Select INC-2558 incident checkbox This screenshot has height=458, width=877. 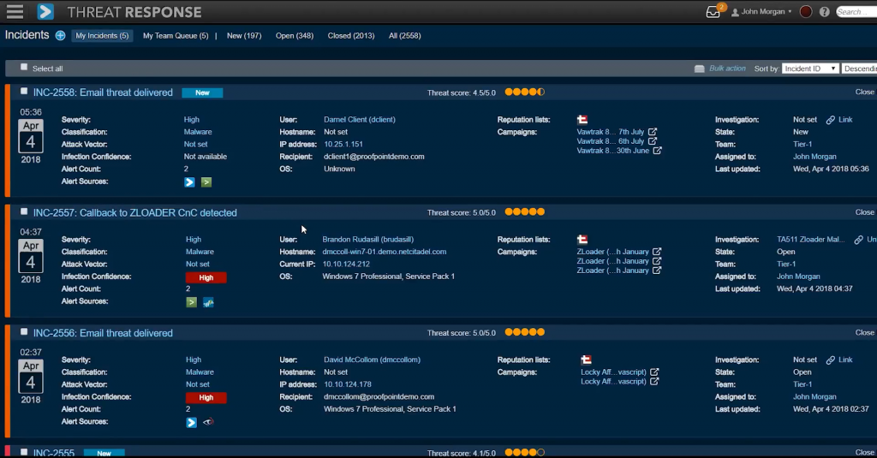(24, 91)
